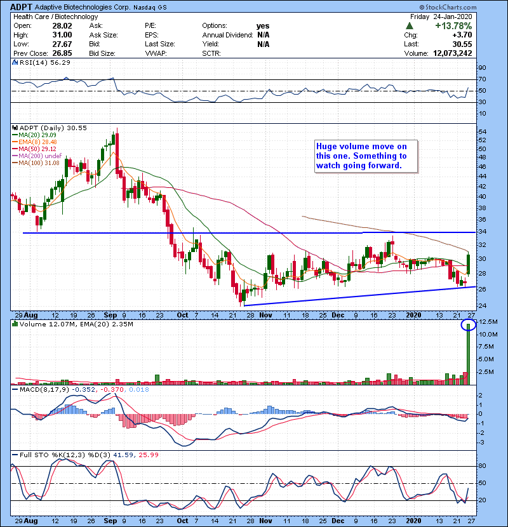Select the Chg value +3.70
Image resolution: width=508 pixels, height=527 pixels.
tap(462, 35)
